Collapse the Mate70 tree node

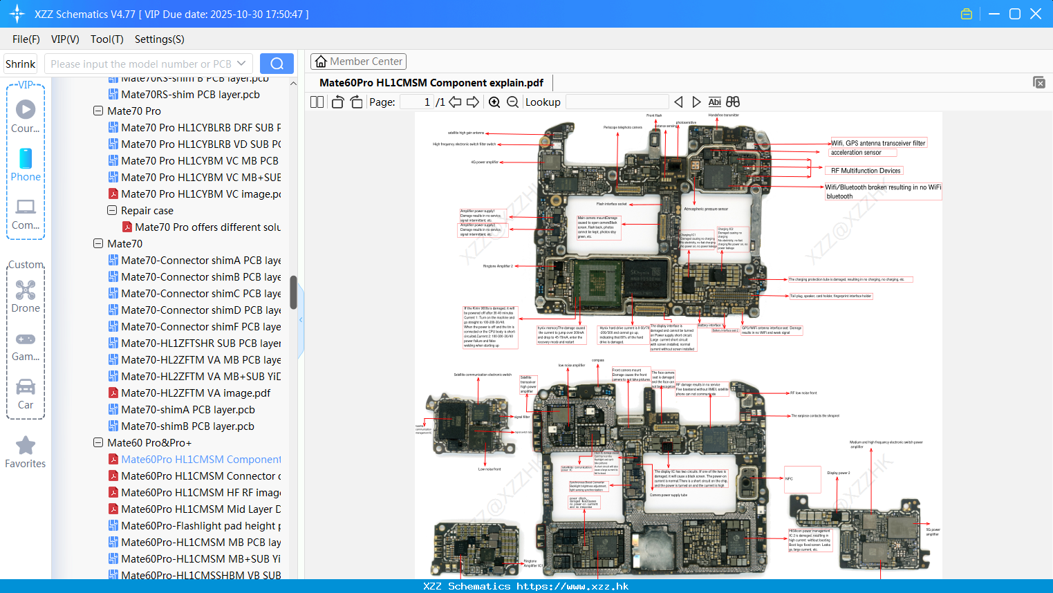pos(98,243)
